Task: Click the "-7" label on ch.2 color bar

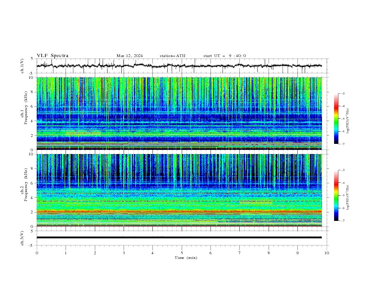Action: tap(343, 220)
